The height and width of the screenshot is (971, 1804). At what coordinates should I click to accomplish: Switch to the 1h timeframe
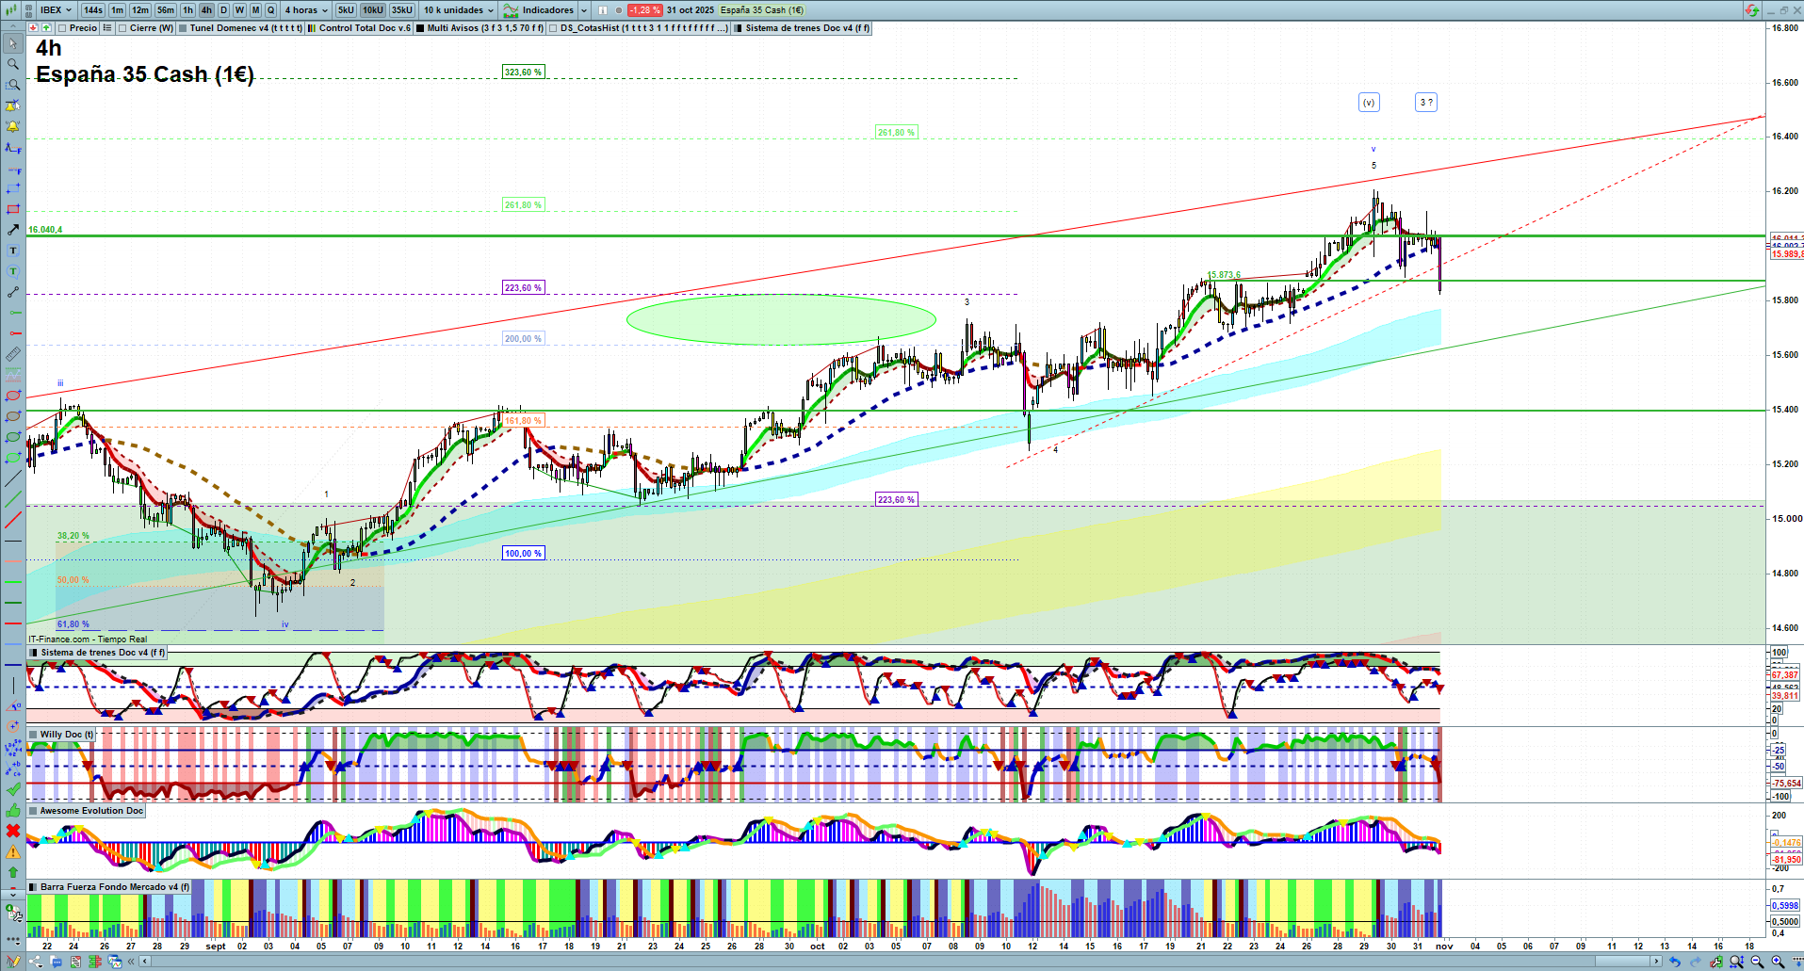187,10
